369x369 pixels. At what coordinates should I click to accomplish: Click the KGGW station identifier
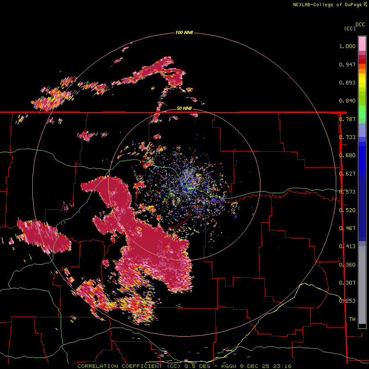coord(228,366)
